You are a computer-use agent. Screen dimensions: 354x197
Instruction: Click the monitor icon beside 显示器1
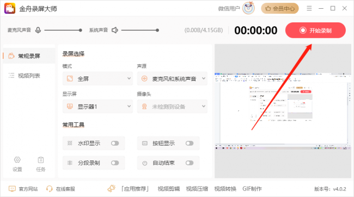(70, 106)
